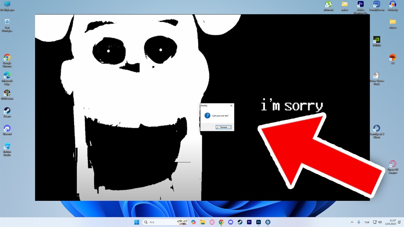Open the notification bell icon

tap(399, 222)
